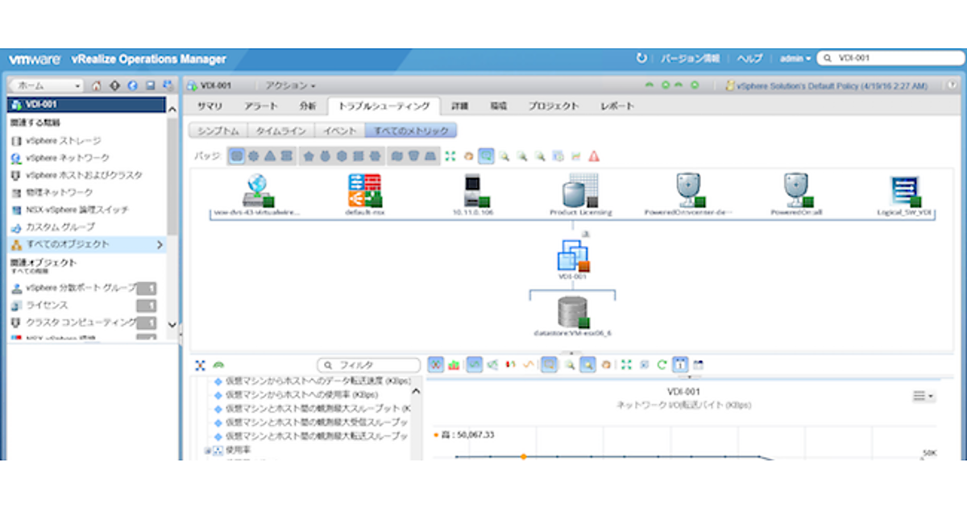Click the blue cross arrows icon above metric list
The image size is (967, 508).
(199, 365)
